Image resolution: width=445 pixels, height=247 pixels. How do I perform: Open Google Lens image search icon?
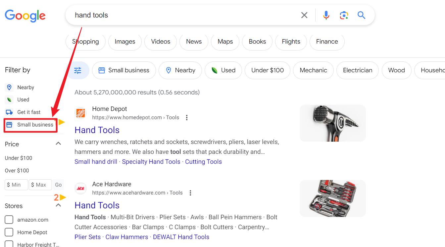pyautogui.click(x=344, y=15)
